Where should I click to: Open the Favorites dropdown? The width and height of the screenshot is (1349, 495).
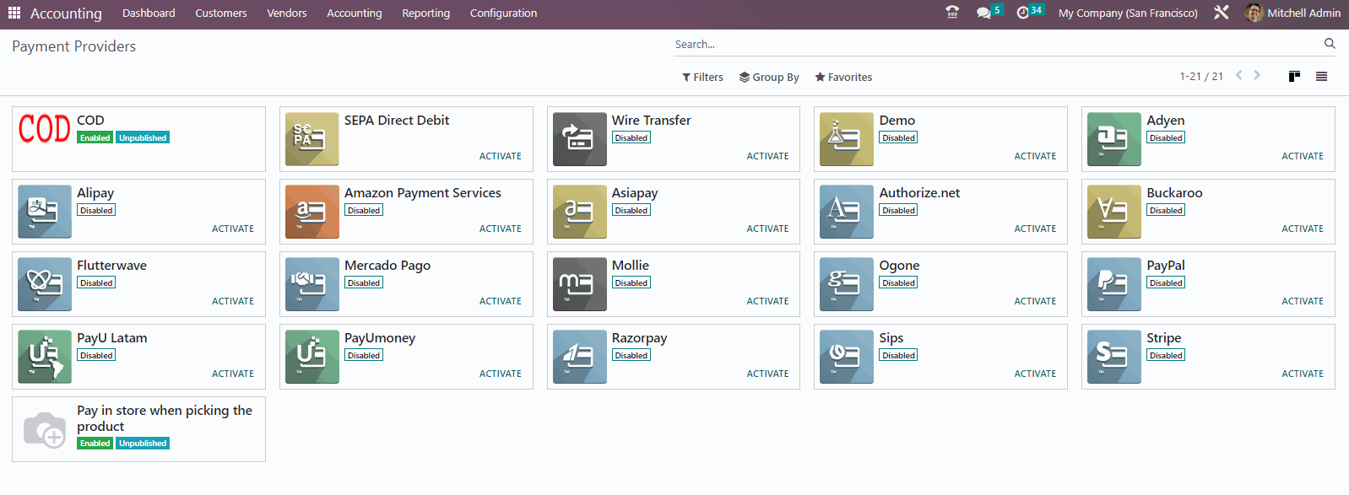tap(843, 77)
